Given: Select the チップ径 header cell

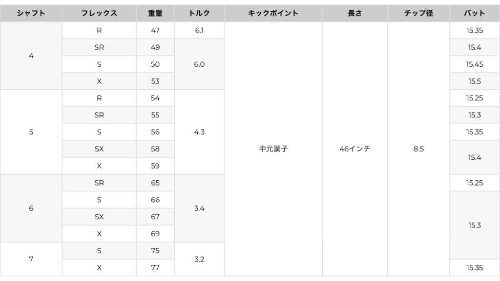Looking at the screenshot, I should coord(418,14).
